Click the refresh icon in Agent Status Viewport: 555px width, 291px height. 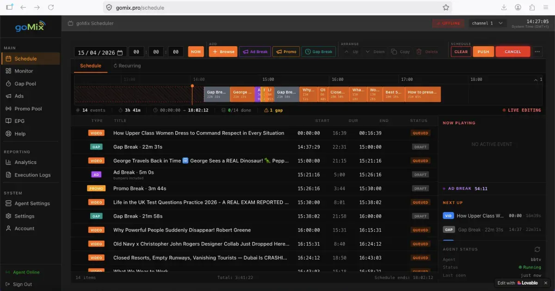(537, 249)
